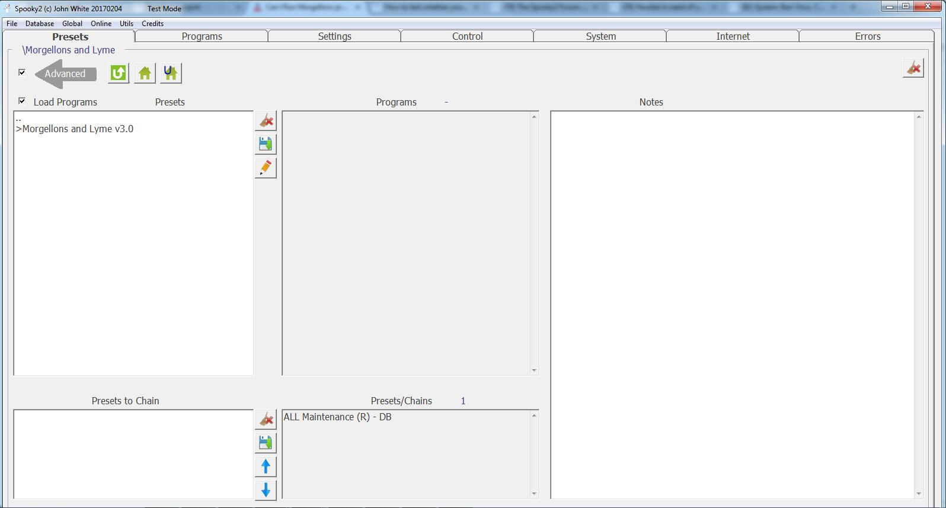
Task: Select '>Morgellons and Lyme v3.0' folder entry
Action: tap(75, 129)
